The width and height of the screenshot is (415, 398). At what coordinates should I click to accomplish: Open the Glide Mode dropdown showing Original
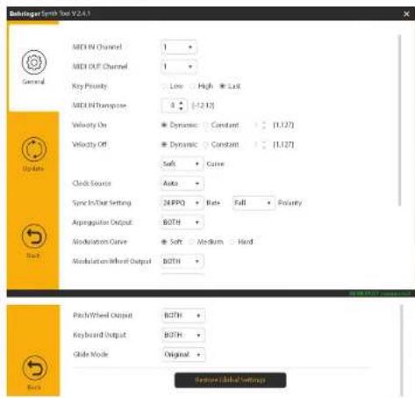point(183,354)
